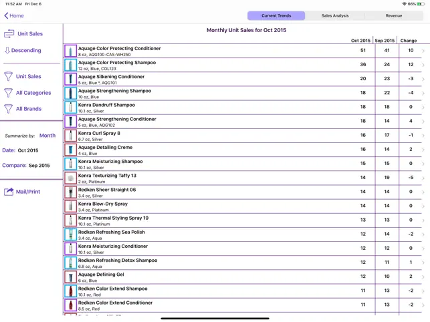Tap the funnel icon beside Unit Sales filter

click(9, 76)
